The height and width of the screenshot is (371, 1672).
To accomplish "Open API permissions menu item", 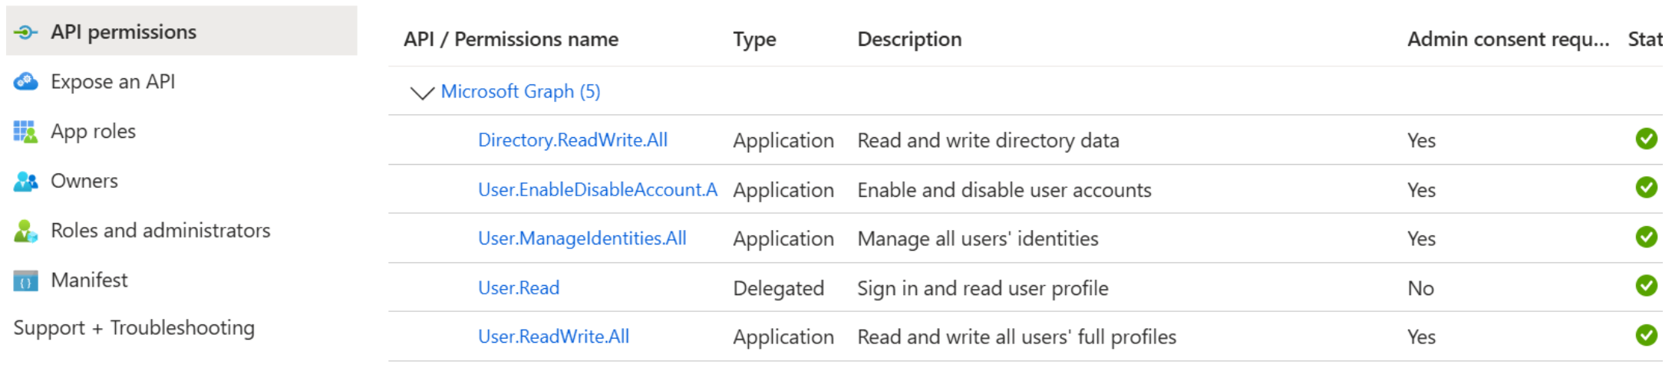I will click(x=182, y=31).
